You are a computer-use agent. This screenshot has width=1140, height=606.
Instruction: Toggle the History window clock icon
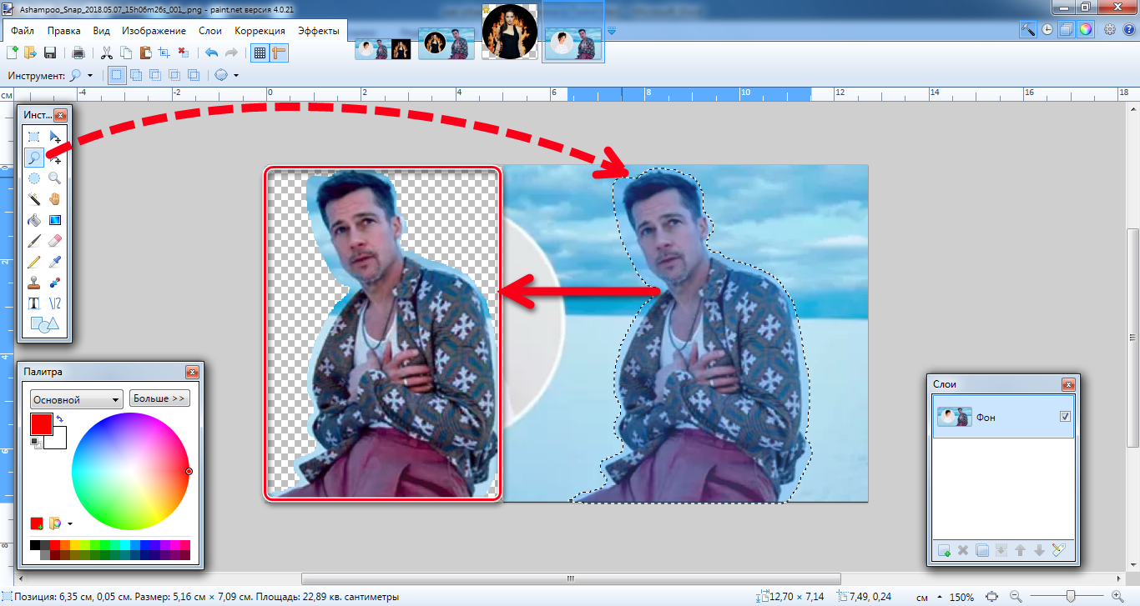[x=1047, y=29]
